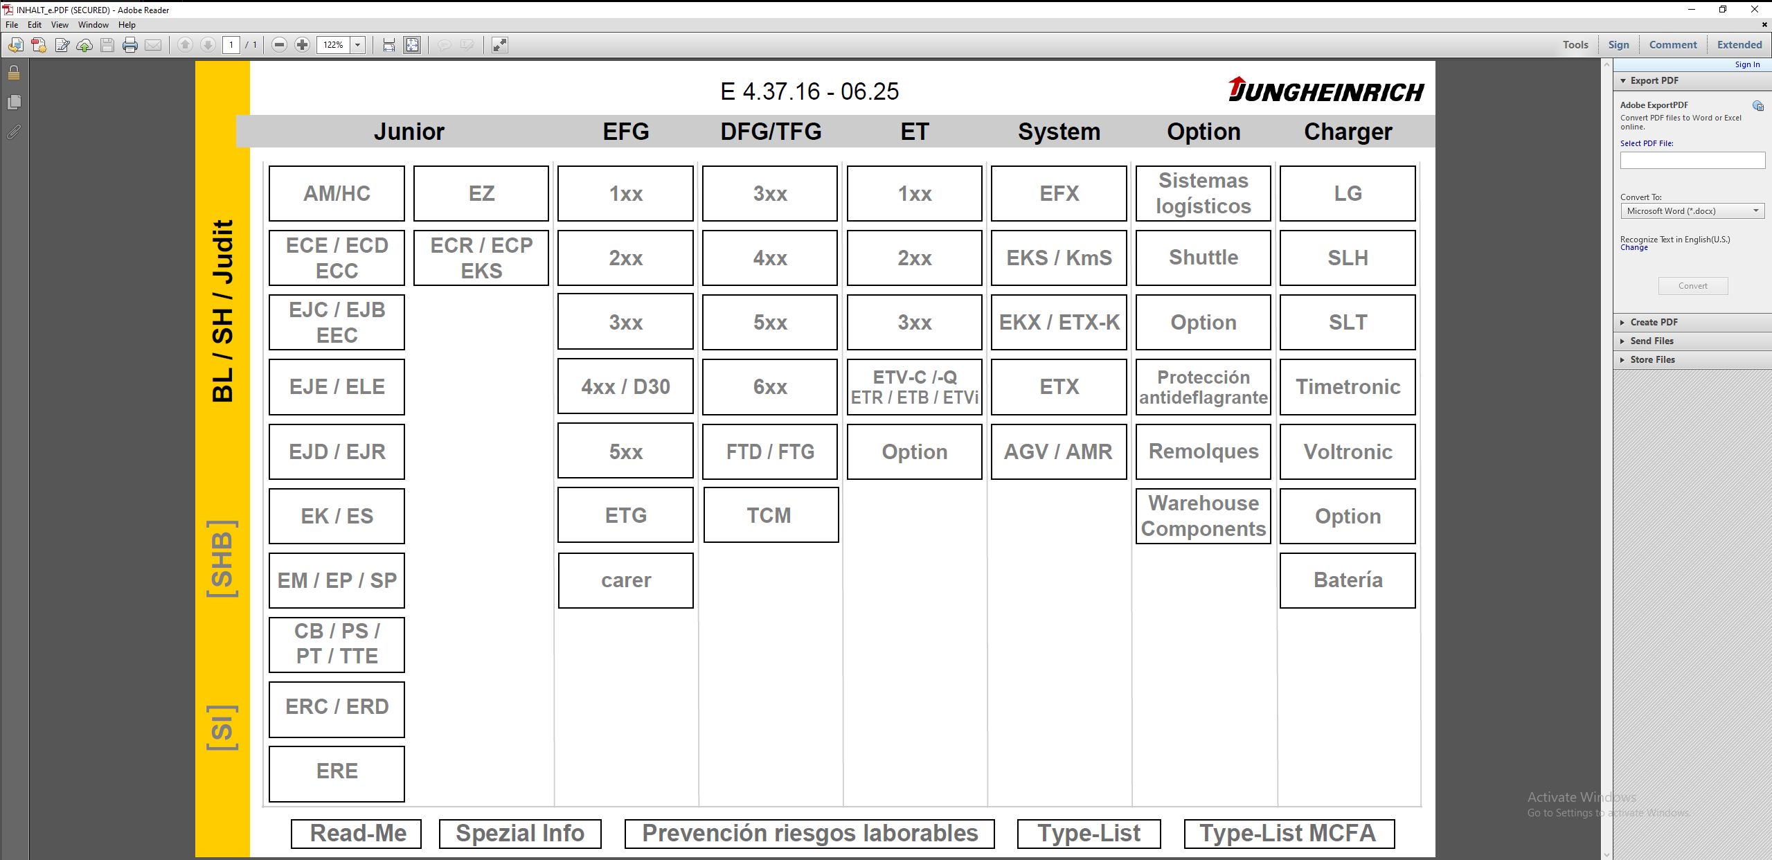Switch to read mode fullscreen icon

click(499, 45)
